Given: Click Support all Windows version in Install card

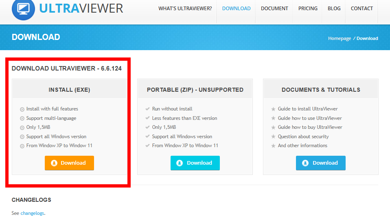Looking at the screenshot, I should 56,137.
